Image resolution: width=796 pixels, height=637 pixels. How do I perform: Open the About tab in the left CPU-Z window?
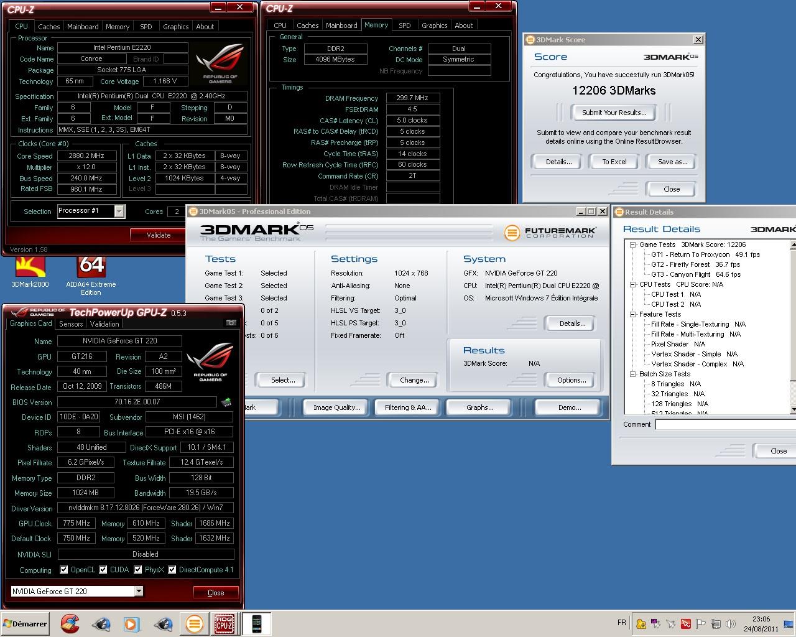(205, 27)
